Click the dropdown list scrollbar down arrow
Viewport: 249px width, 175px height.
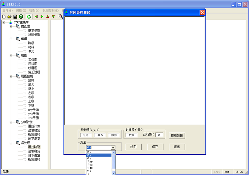tap(113, 173)
